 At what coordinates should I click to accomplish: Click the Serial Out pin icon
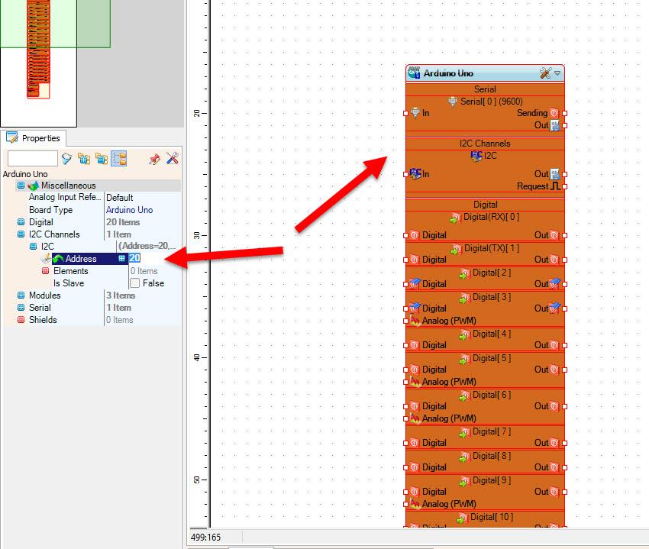(554, 125)
